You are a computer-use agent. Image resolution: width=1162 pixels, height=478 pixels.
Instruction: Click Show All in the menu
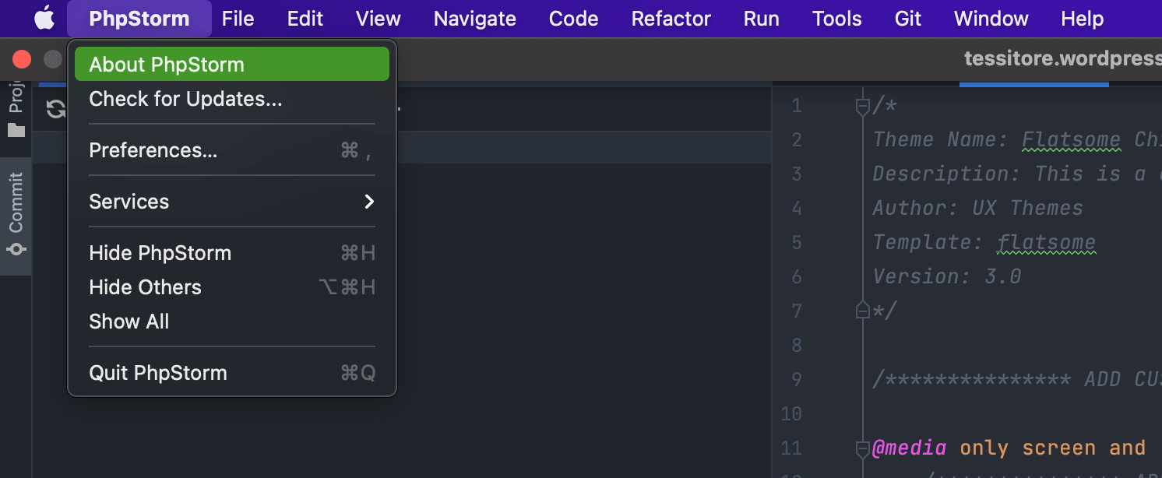tap(129, 322)
